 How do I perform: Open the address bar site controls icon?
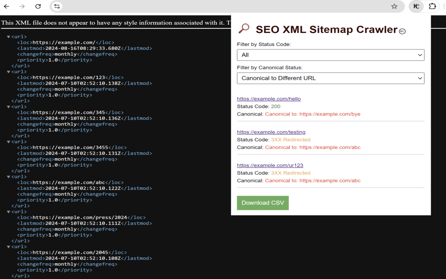tap(56, 6)
